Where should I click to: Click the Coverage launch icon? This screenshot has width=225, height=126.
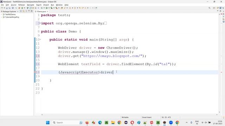[52, 8]
